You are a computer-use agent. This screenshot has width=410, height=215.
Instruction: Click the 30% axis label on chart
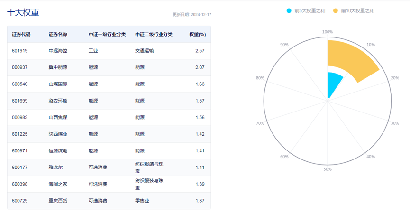coord(395,123)
